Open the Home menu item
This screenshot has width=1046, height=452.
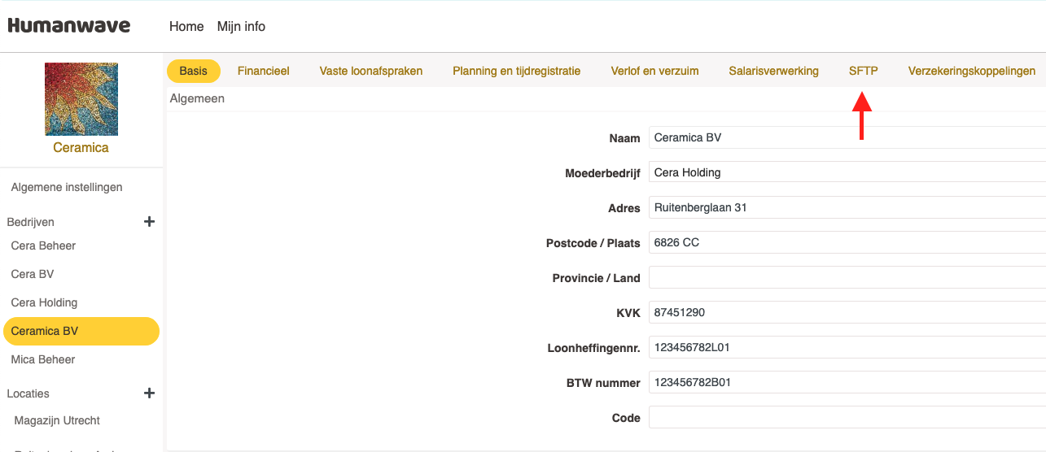[x=186, y=27]
